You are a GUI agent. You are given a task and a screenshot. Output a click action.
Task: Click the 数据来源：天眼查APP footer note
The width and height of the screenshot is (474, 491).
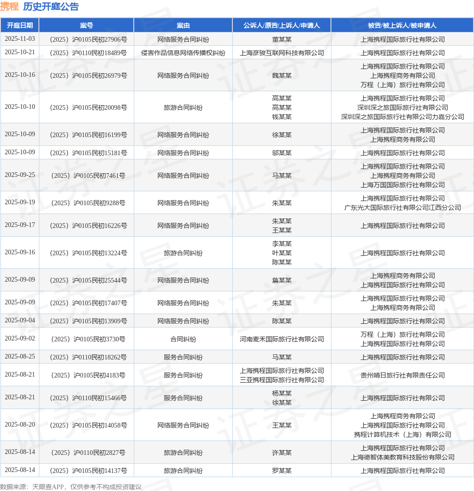coord(71,487)
